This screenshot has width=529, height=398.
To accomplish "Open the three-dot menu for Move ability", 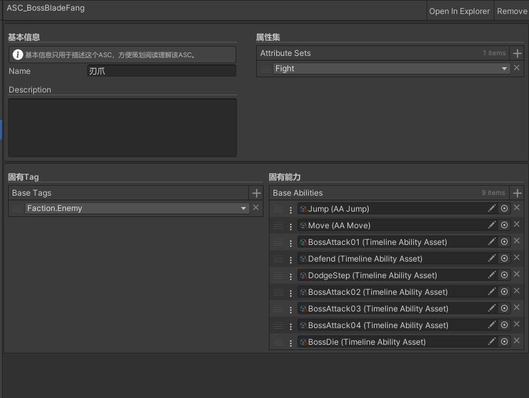I will [x=291, y=226].
